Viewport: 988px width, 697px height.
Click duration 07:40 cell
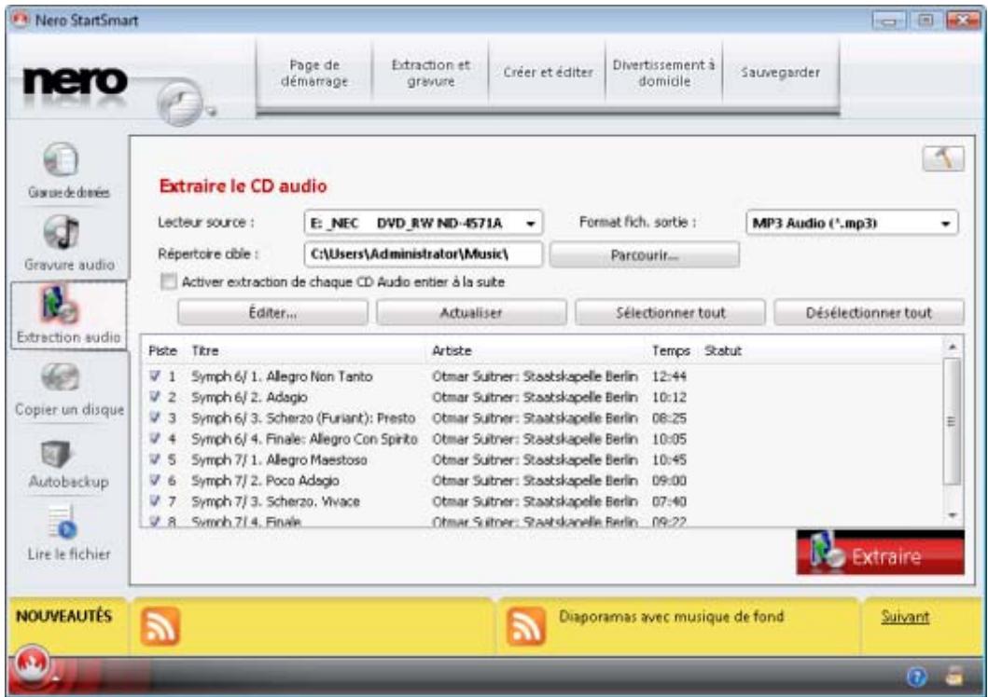click(669, 501)
